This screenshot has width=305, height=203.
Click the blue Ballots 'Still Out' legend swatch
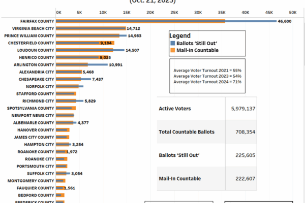171,44
